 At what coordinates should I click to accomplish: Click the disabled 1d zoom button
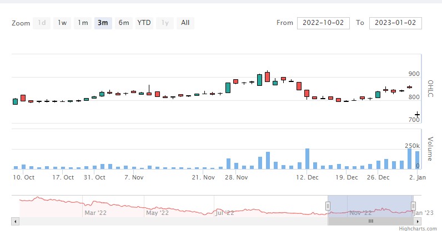(x=42, y=23)
